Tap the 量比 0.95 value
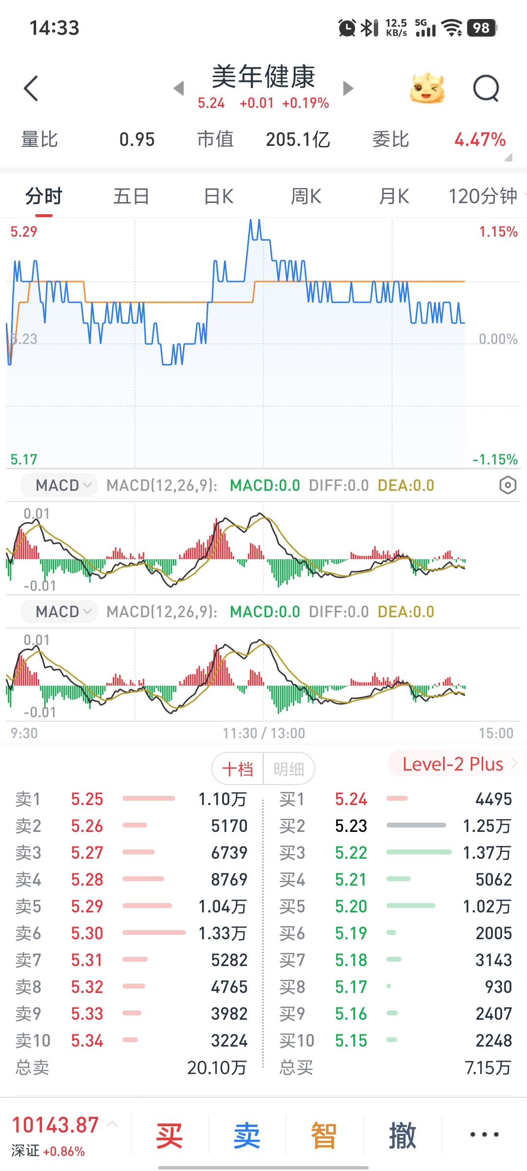527x1171 pixels. [x=137, y=140]
